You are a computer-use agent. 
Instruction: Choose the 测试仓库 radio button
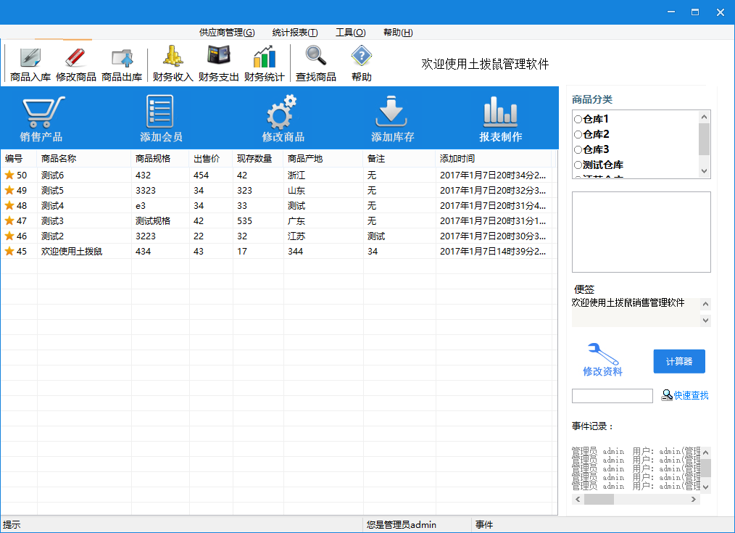pos(578,165)
